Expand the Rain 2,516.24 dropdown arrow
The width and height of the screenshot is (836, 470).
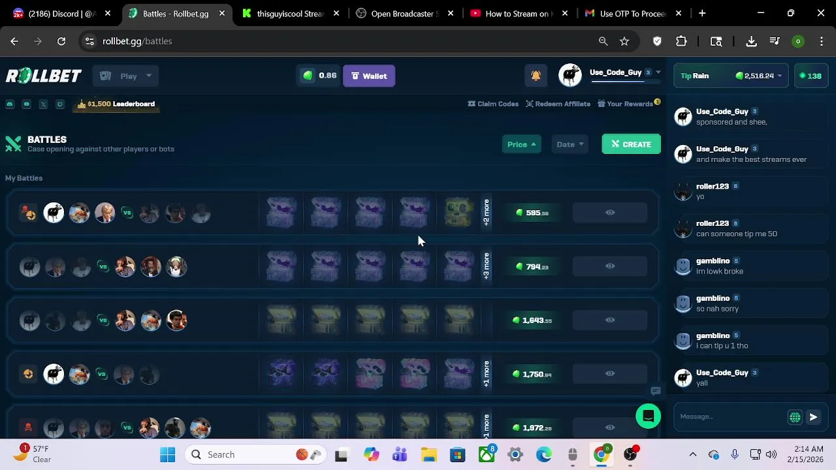(779, 76)
